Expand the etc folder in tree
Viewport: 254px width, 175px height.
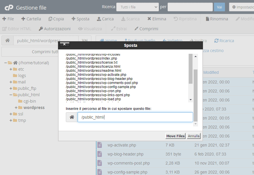point(11,69)
